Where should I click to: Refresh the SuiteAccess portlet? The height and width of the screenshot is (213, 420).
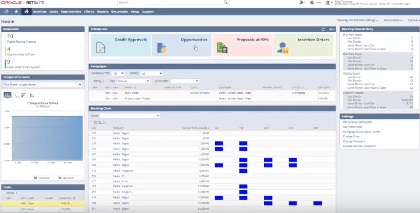coord(323,29)
